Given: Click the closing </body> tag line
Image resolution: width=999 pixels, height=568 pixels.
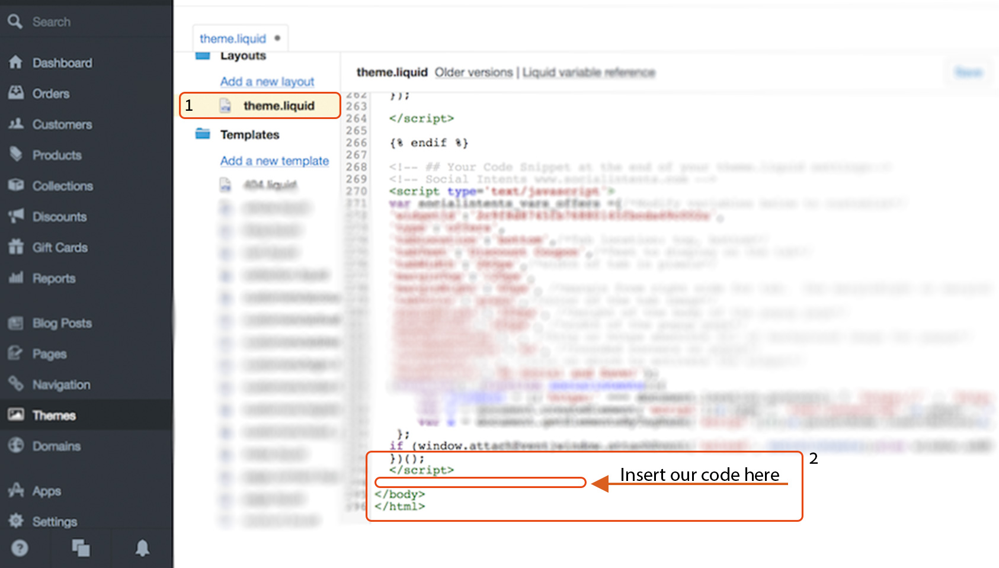Looking at the screenshot, I should (400, 495).
